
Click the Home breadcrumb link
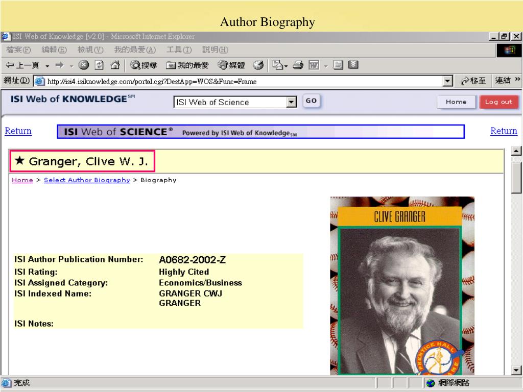pyautogui.click(x=22, y=180)
